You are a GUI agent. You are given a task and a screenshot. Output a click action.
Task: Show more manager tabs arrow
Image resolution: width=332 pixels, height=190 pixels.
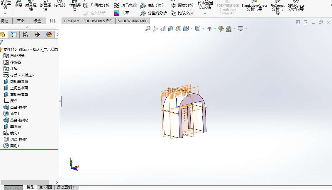point(57,35)
